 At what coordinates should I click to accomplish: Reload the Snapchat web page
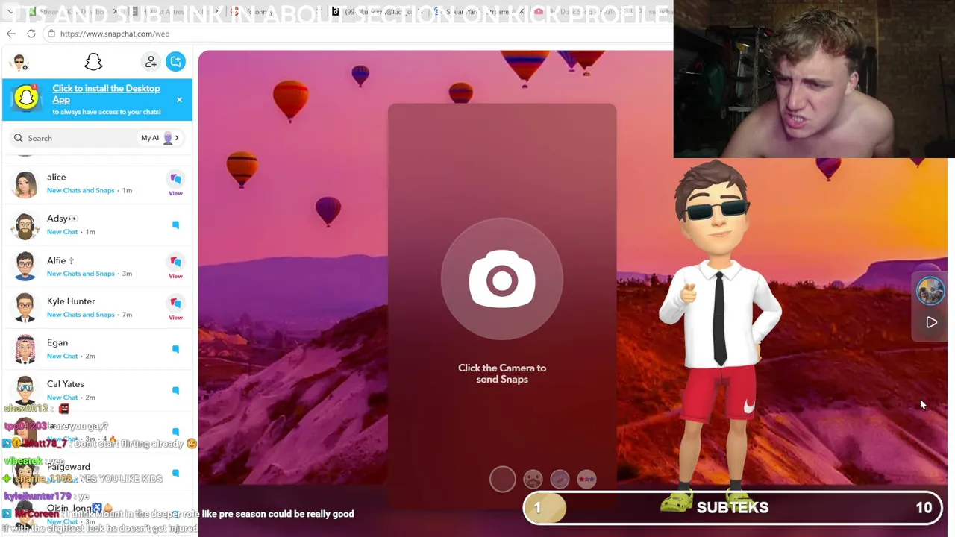tap(31, 34)
